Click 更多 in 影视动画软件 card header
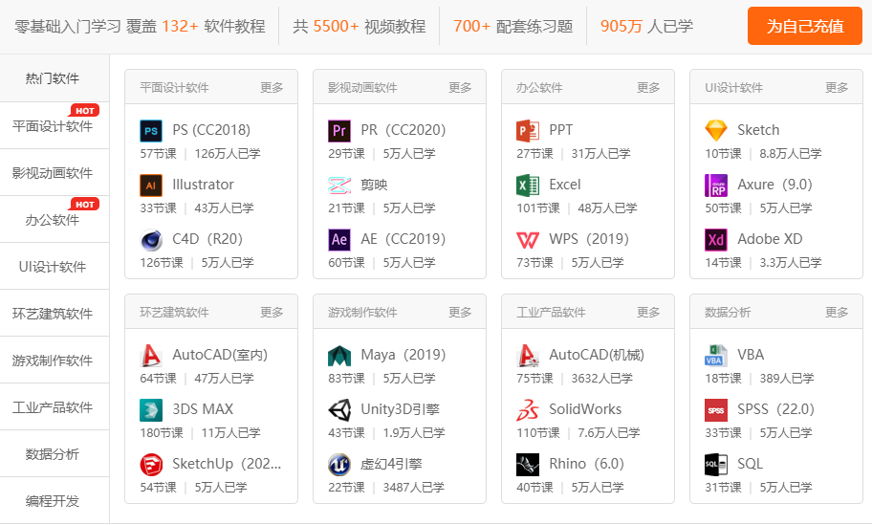 pos(460,87)
